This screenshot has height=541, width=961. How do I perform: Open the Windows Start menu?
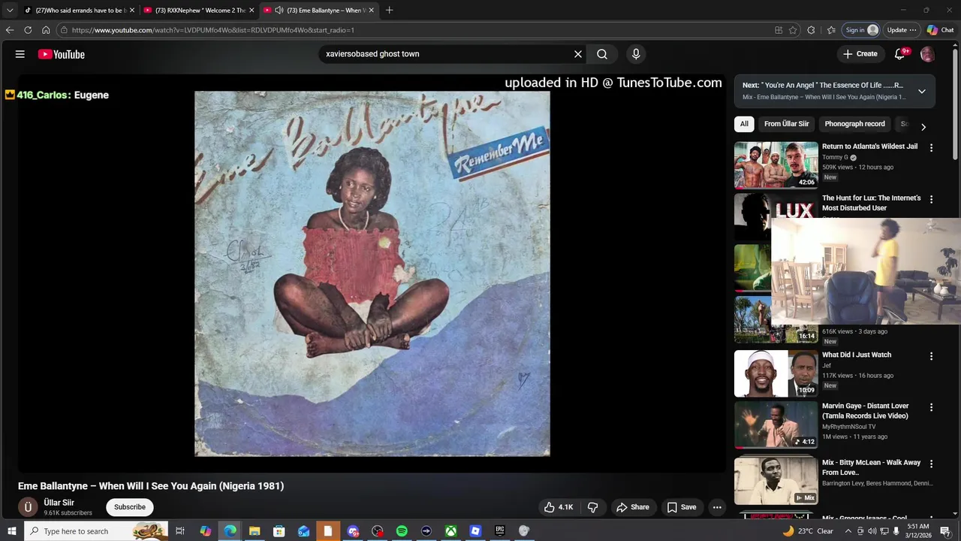(x=11, y=531)
